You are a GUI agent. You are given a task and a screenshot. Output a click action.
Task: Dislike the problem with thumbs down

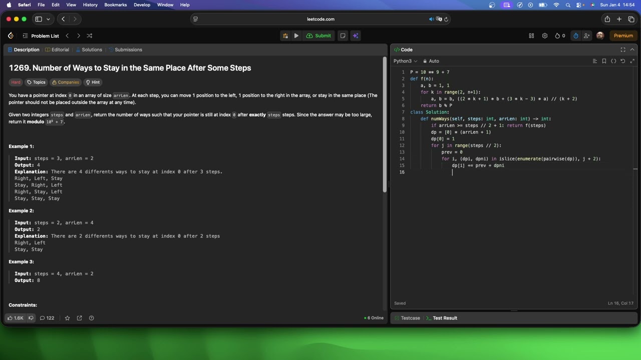point(31,318)
